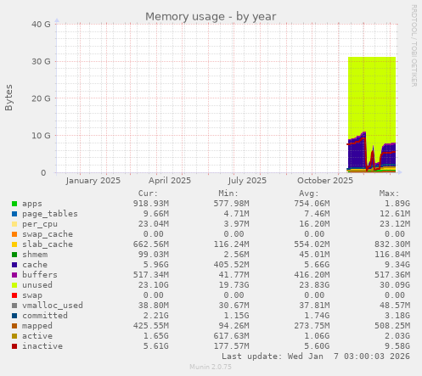Viewport: 422px width, 376px height.
Task: Click the 'Max:' column header
Action: point(389,194)
